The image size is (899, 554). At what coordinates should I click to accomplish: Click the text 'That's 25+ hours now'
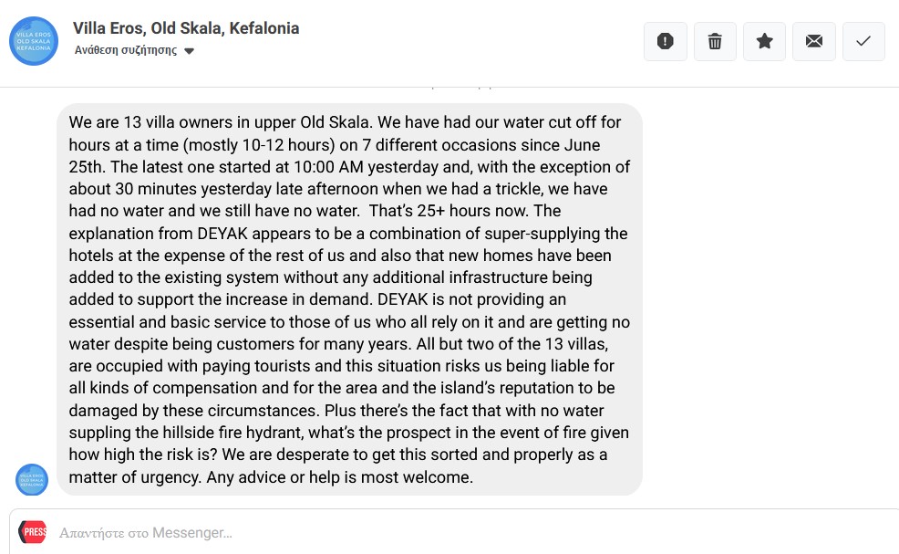coord(449,211)
